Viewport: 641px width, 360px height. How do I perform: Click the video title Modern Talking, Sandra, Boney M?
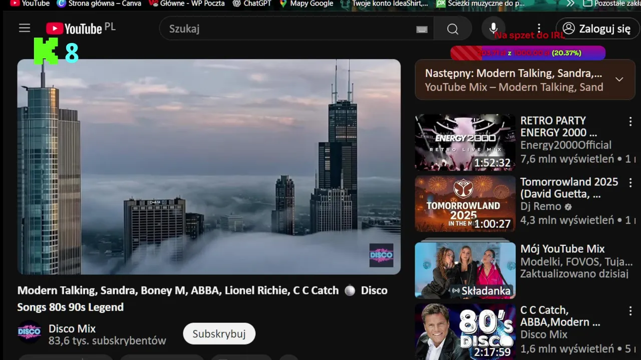(202, 298)
